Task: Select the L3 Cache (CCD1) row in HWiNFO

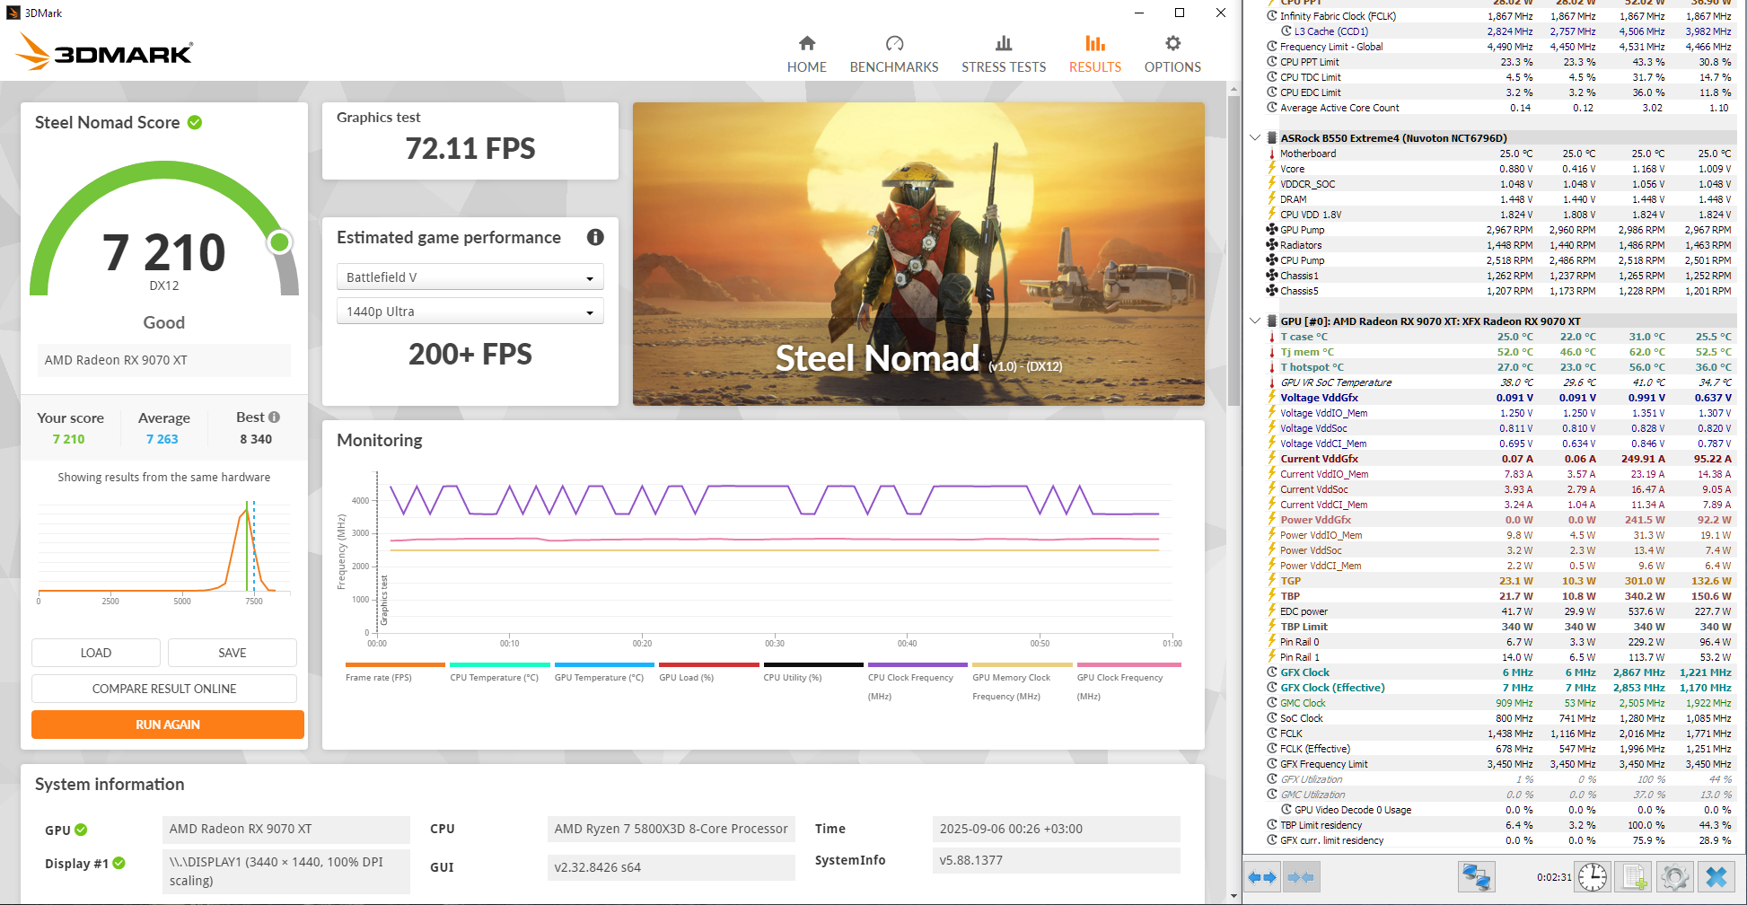Action: (x=1498, y=31)
